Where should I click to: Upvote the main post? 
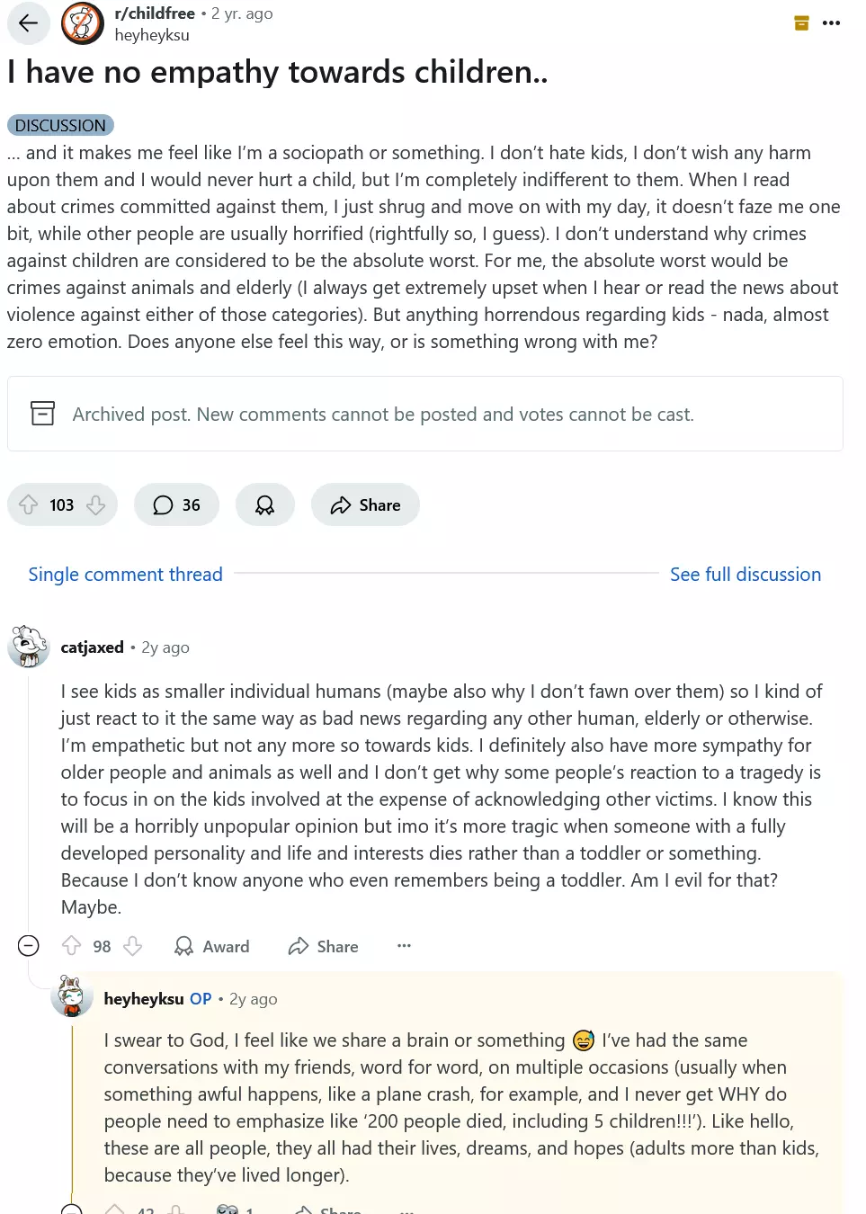pyautogui.click(x=29, y=504)
